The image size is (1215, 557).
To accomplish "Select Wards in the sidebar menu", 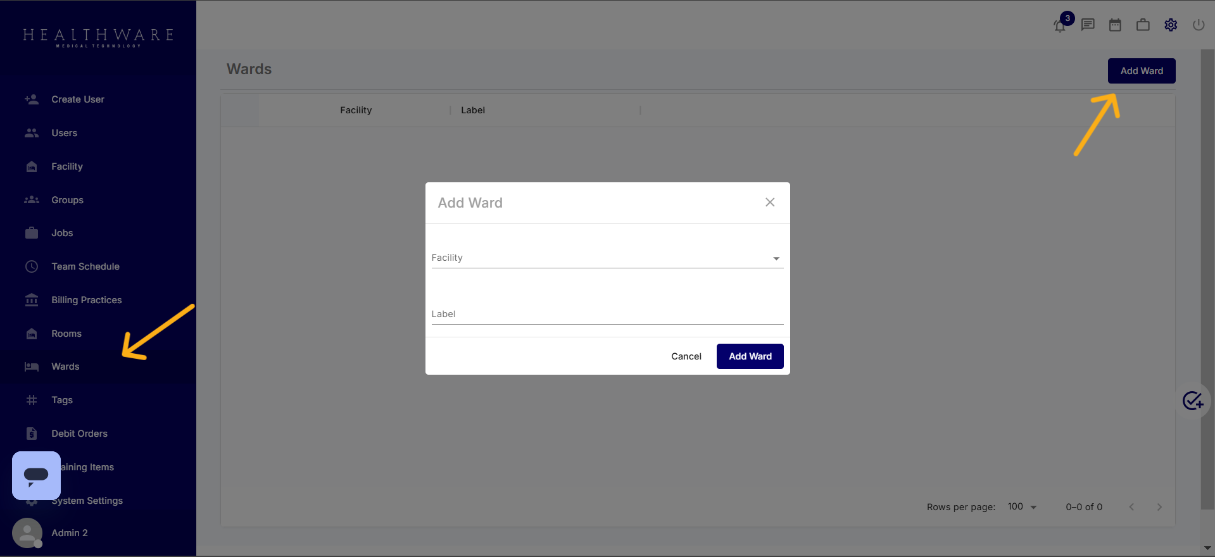I will (x=65, y=366).
